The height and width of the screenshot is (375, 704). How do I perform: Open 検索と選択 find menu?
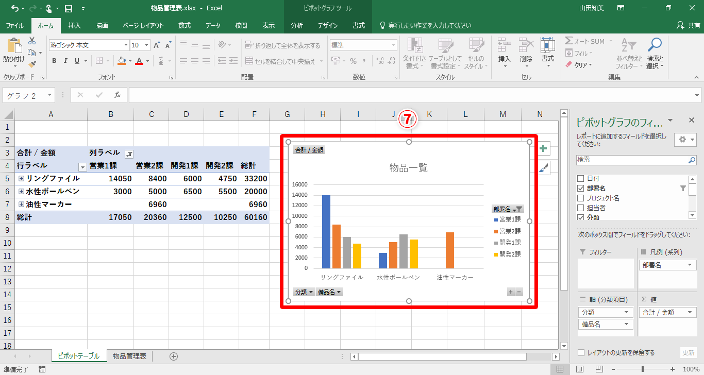(x=655, y=53)
